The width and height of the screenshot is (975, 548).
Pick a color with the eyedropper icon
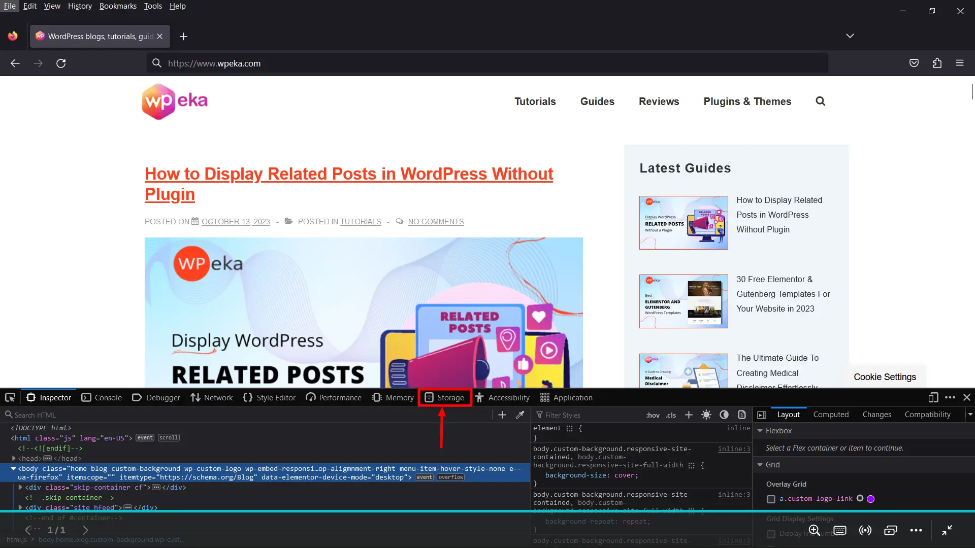pos(520,415)
